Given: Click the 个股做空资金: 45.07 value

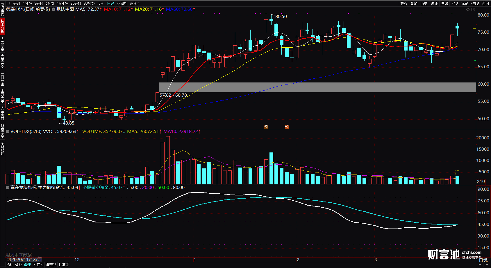Looking at the screenshot, I should click(x=104, y=188).
